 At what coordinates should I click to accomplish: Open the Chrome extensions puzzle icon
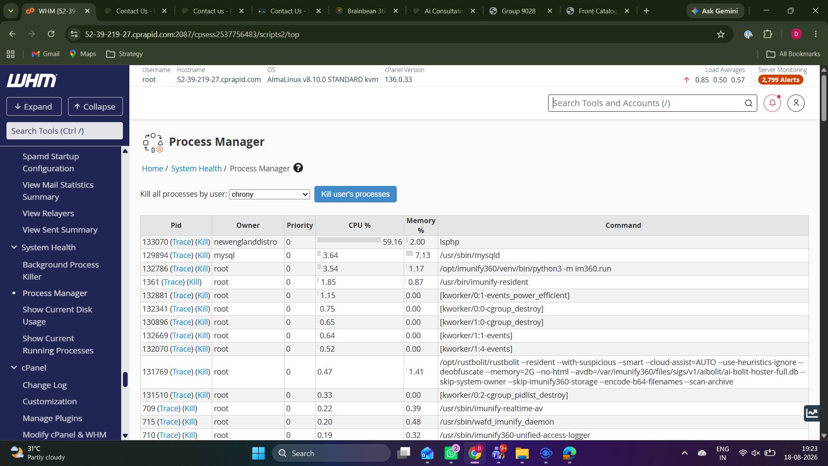point(768,34)
